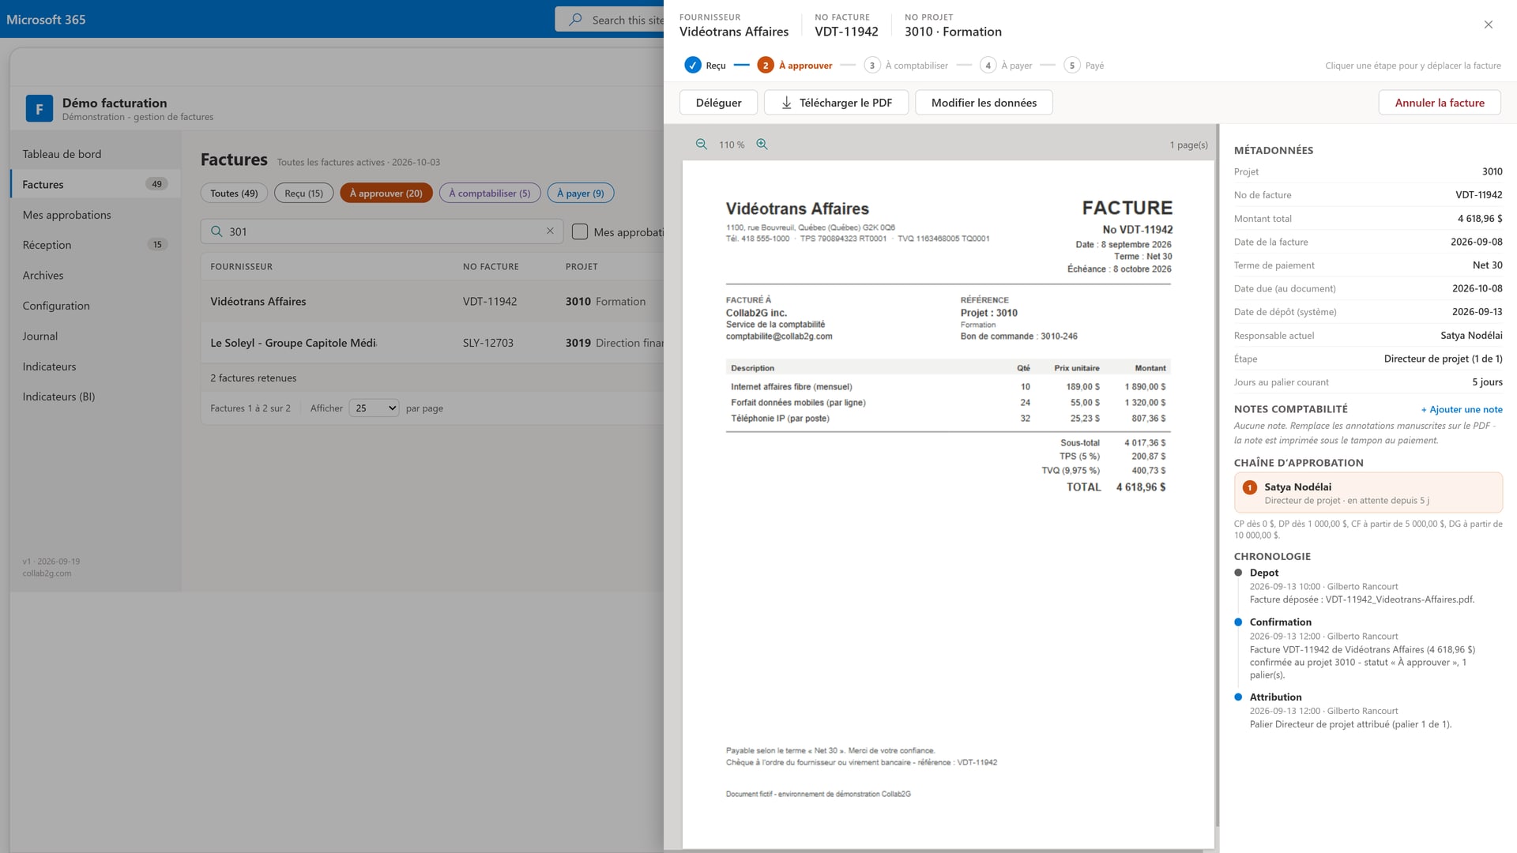Zoom out the PDF preview
Image resolution: width=1517 pixels, height=853 pixels.
tap(701, 145)
